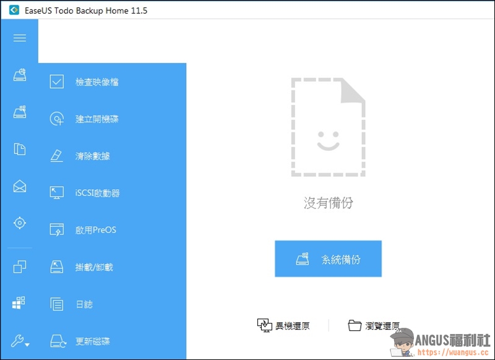Choose the Mail Backup envelope icon
The height and width of the screenshot is (360, 495).
[19, 186]
